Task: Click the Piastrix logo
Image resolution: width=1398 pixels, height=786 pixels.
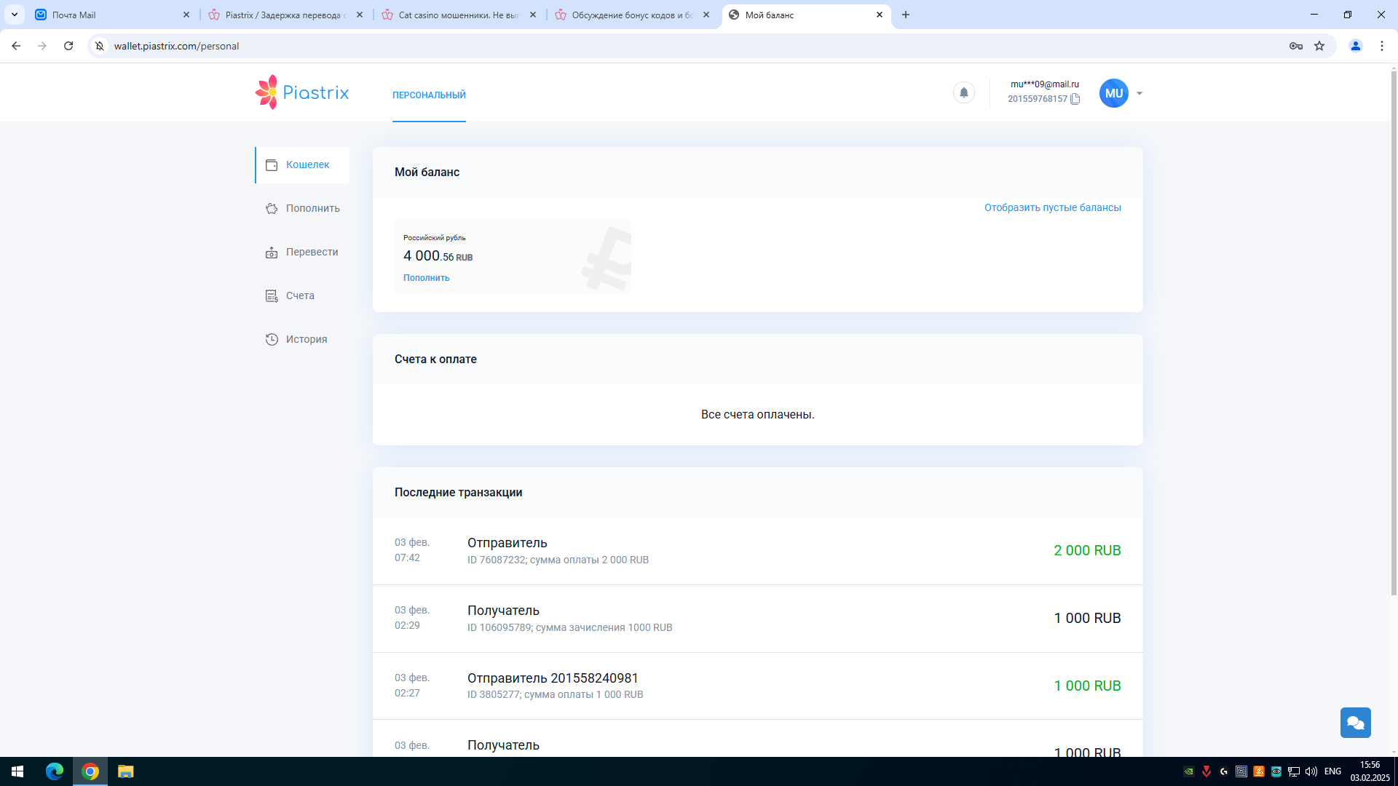Action: pyautogui.click(x=302, y=92)
